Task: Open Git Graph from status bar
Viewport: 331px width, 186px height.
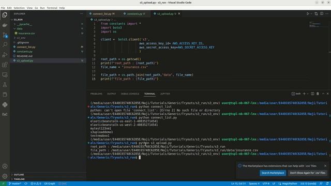Action: 50,183
